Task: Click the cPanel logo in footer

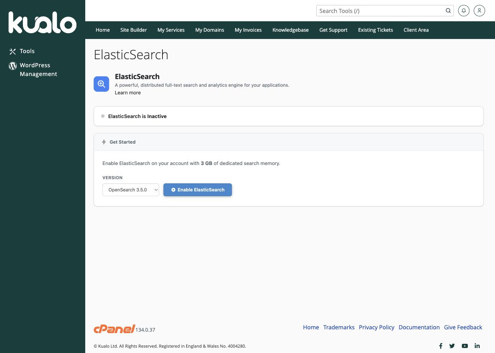Action: click(114, 329)
